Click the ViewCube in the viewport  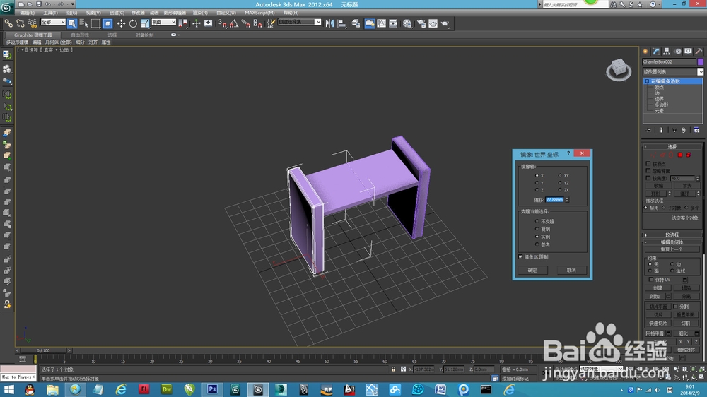click(x=619, y=69)
